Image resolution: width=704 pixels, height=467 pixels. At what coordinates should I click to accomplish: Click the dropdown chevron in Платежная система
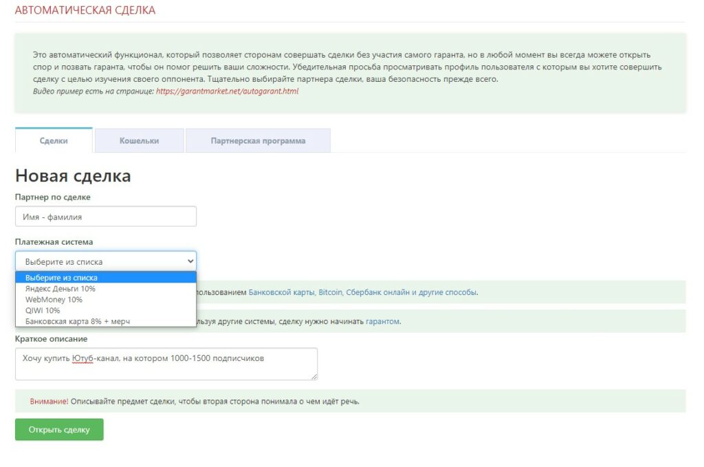click(190, 261)
